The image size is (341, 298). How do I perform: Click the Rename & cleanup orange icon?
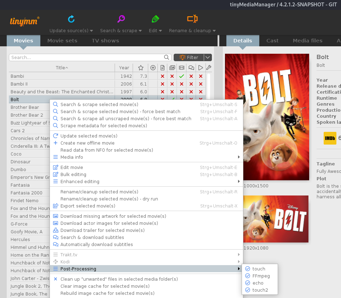click(x=192, y=19)
